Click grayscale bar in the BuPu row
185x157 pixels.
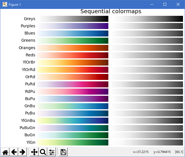pos(147,99)
